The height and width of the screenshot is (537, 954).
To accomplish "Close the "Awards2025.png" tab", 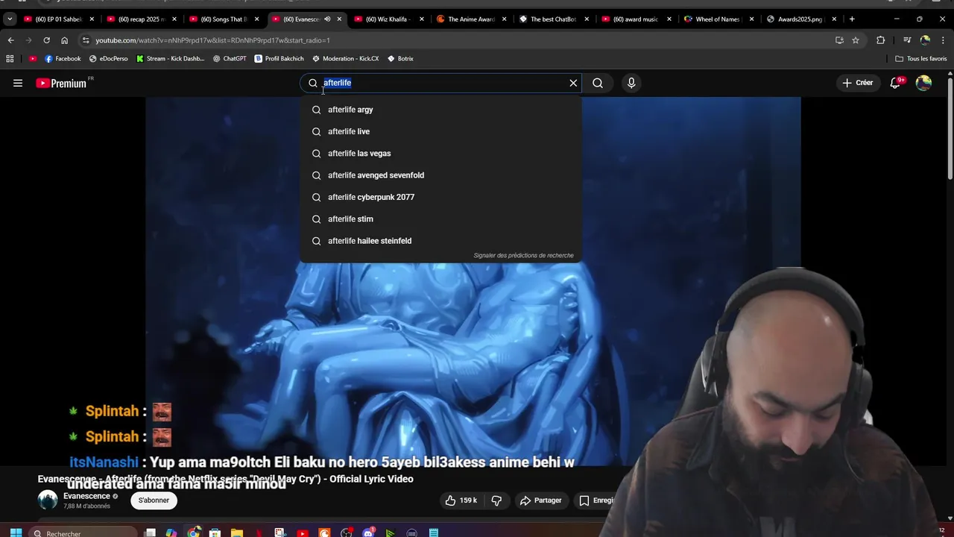I will pyautogui.click(x=834, y=19).
